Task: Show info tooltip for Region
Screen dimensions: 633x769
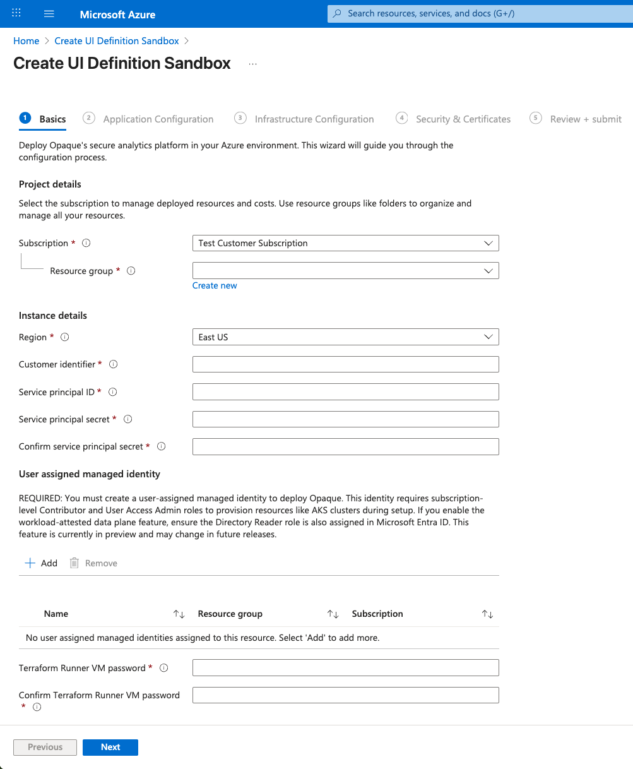Action: point(64,337)
